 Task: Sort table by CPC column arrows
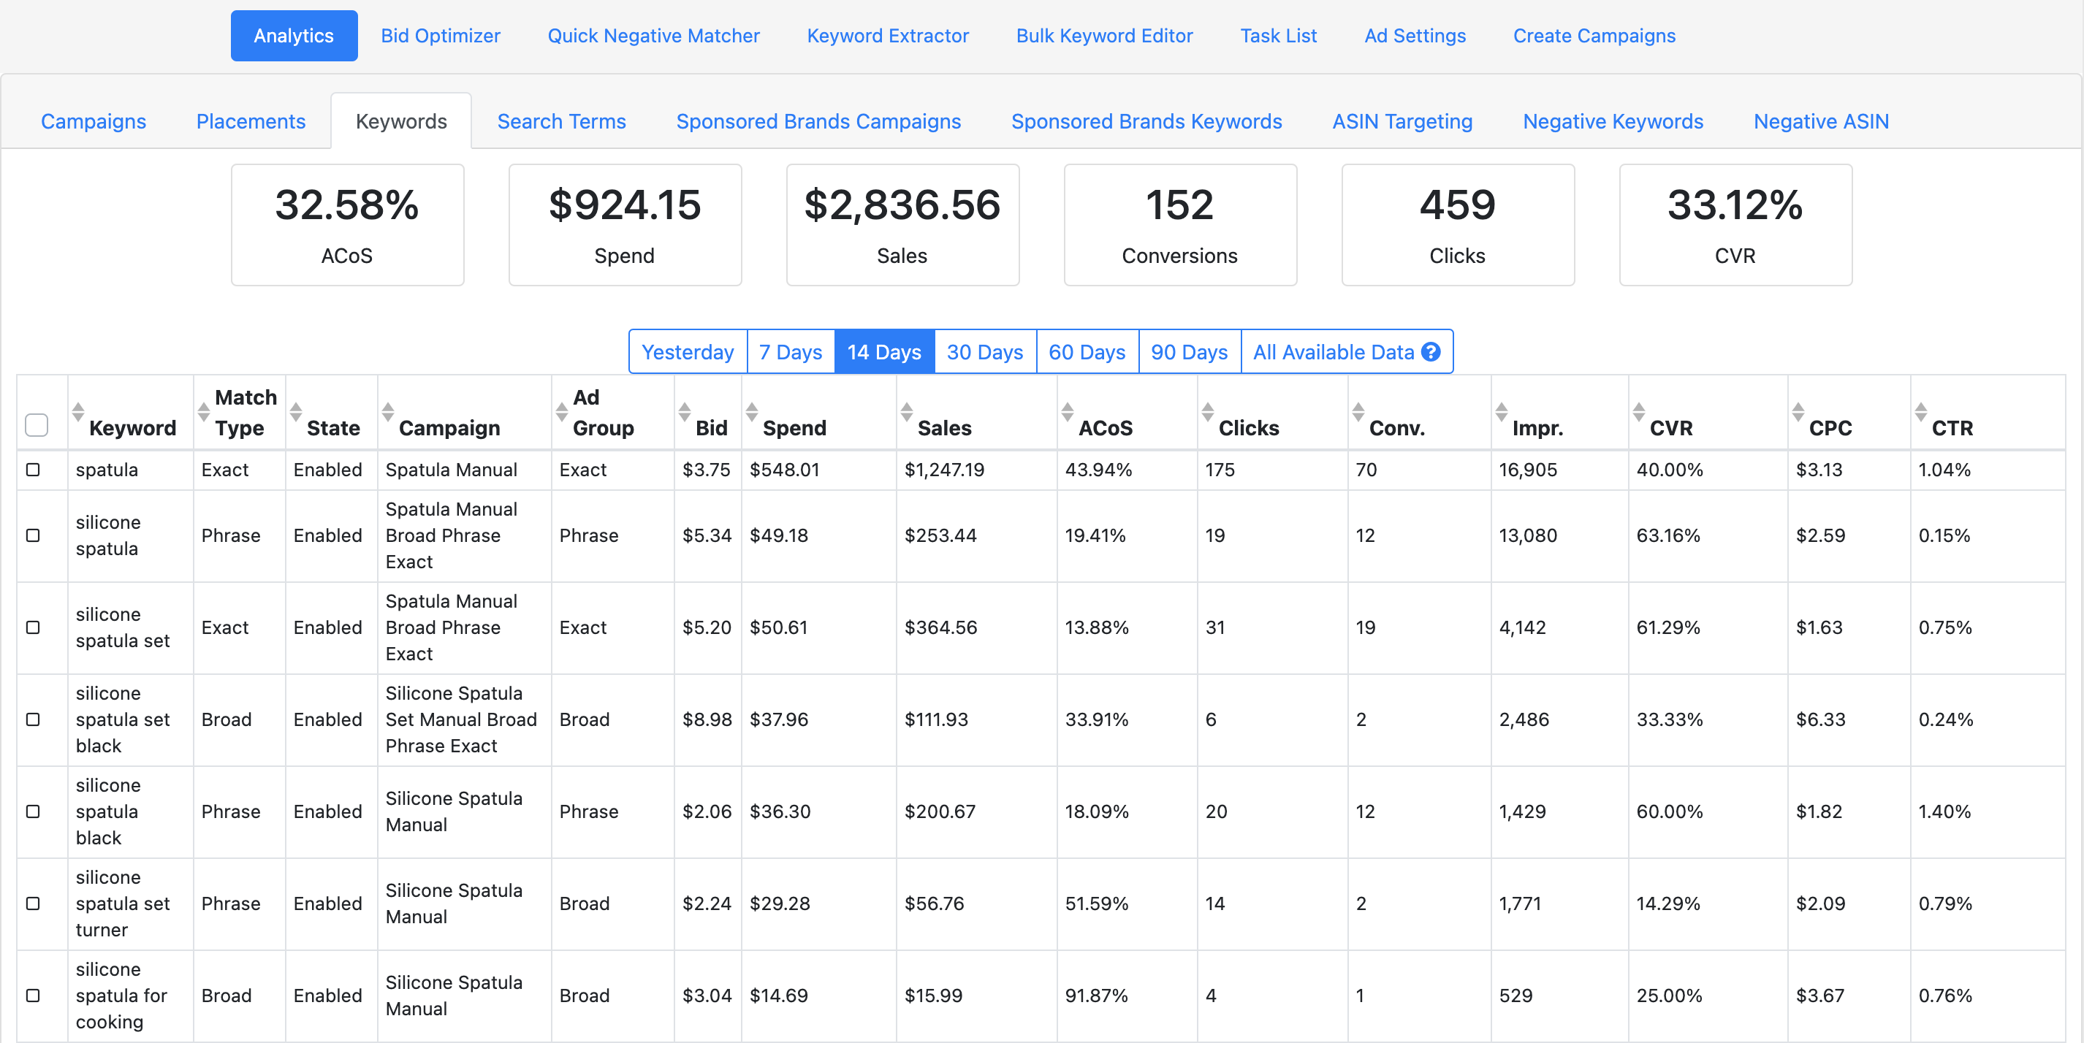point(1798,413)
